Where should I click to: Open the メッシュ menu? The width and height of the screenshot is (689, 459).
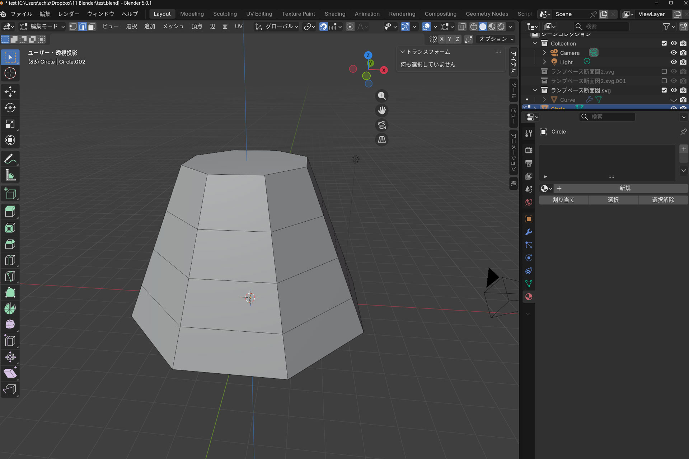coord(173,27)
